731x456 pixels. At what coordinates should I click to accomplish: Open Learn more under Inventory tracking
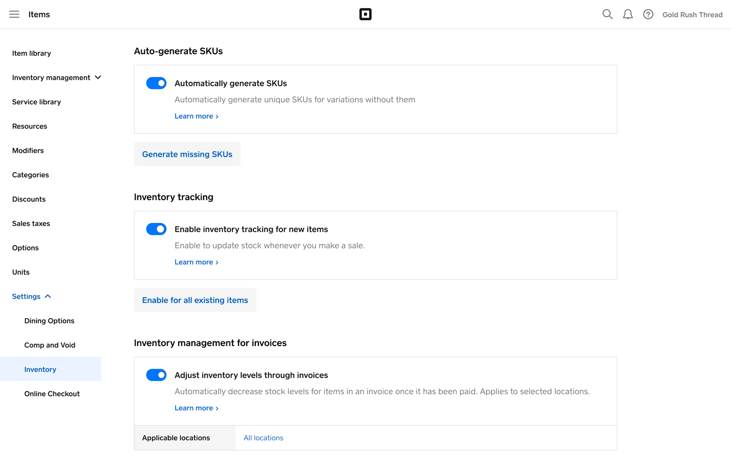pos(196,262)
